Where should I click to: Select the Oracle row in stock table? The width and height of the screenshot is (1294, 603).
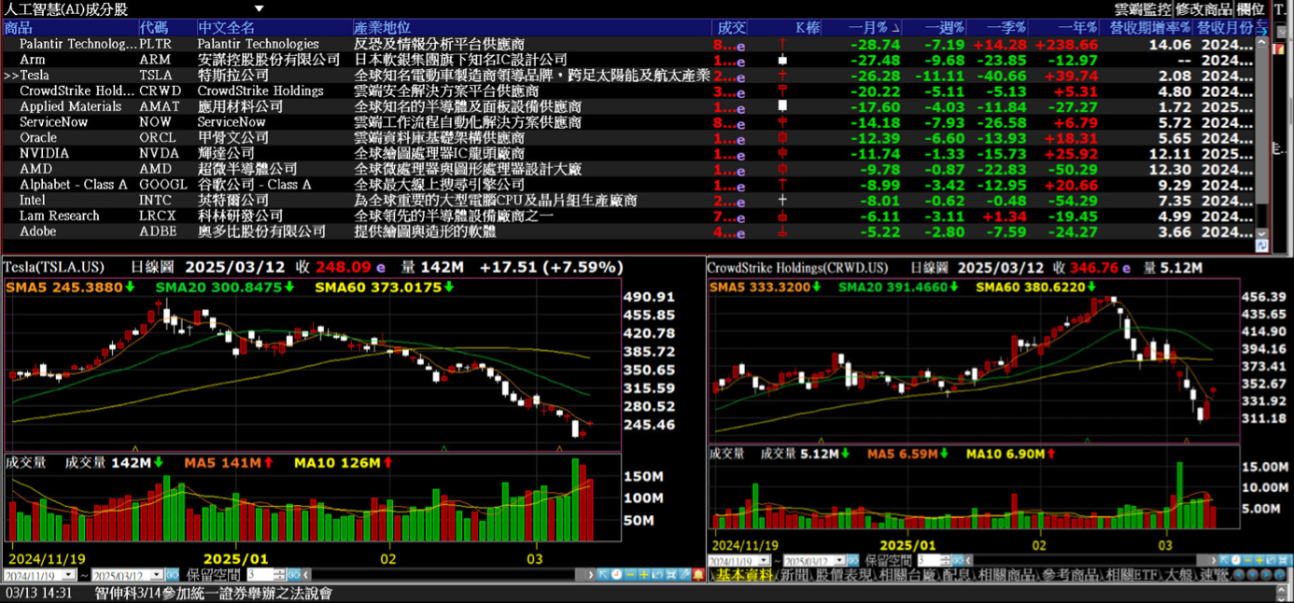coord(627,137)
